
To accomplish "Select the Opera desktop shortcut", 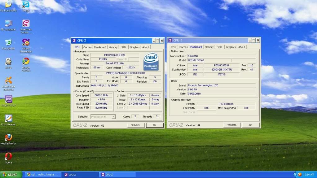I will pyautogui.click(x=8, y=158).
